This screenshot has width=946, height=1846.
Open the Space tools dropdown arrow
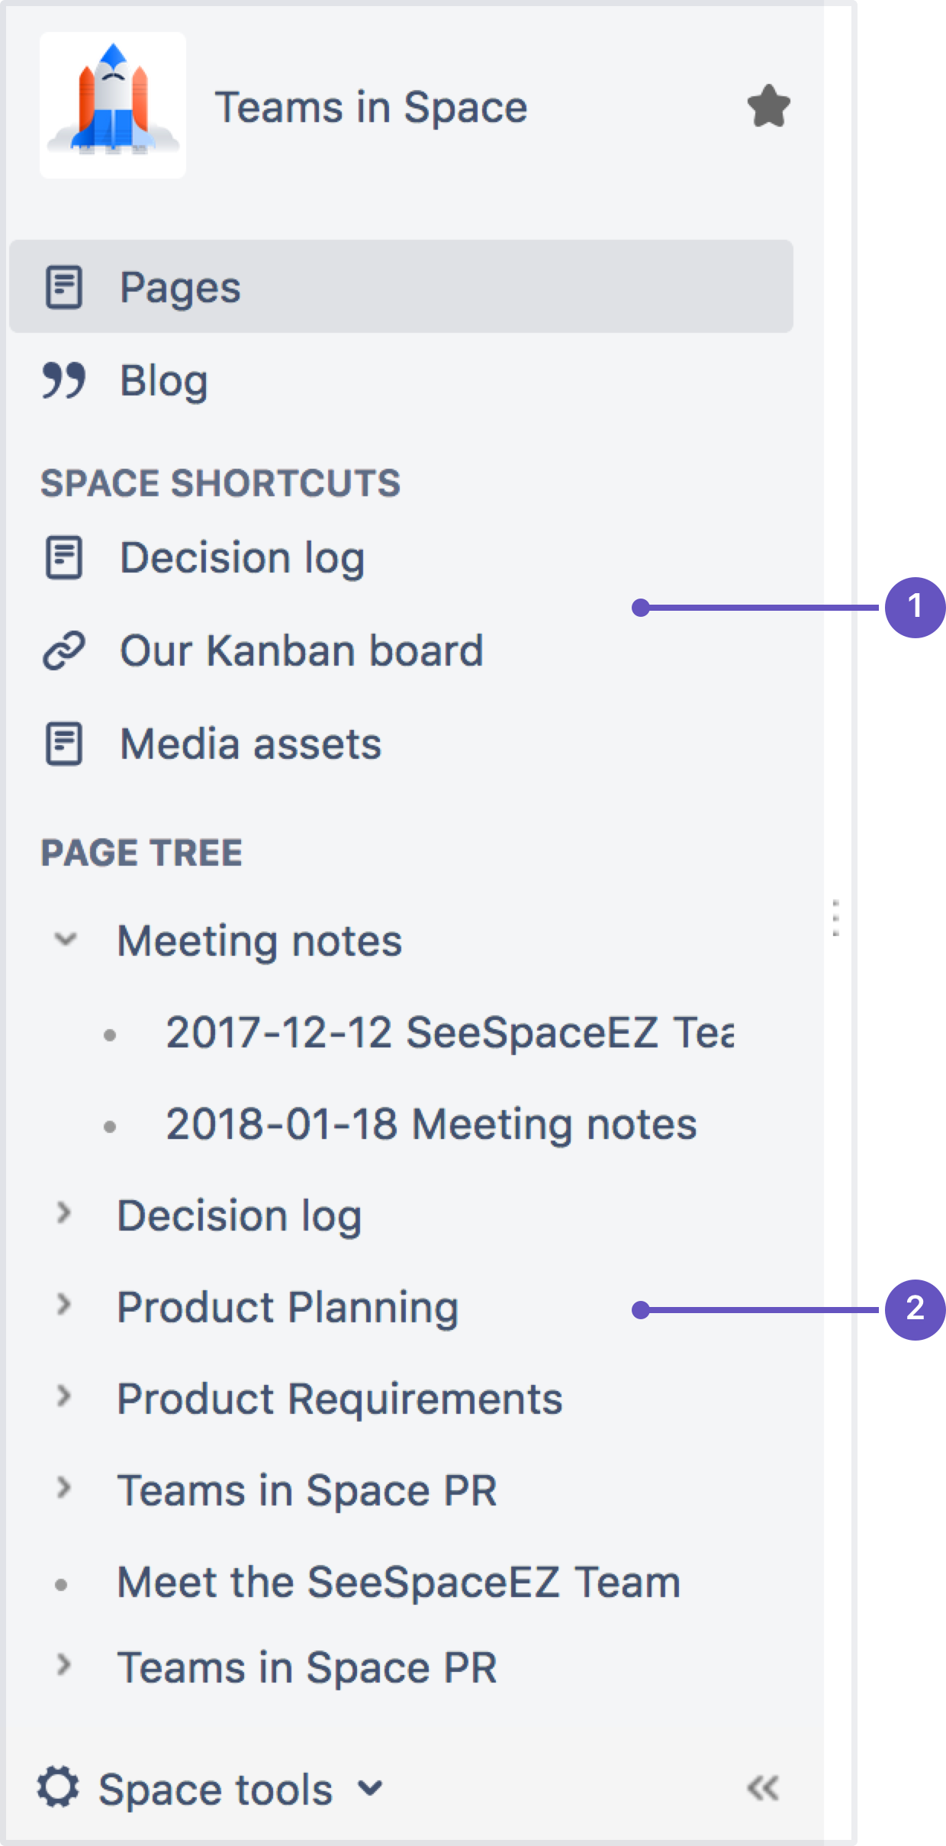(371, 1788)
